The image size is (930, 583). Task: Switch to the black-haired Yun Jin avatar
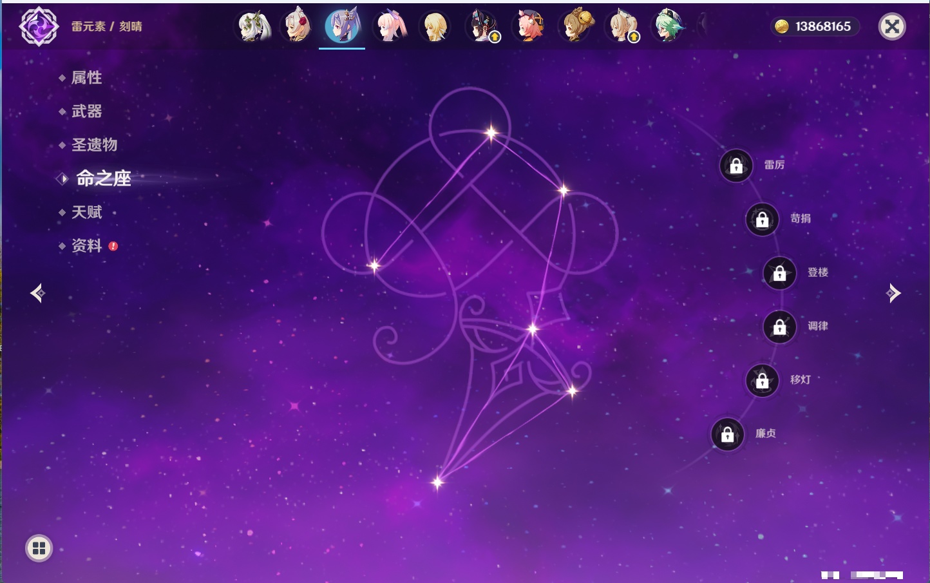(482, 26)
